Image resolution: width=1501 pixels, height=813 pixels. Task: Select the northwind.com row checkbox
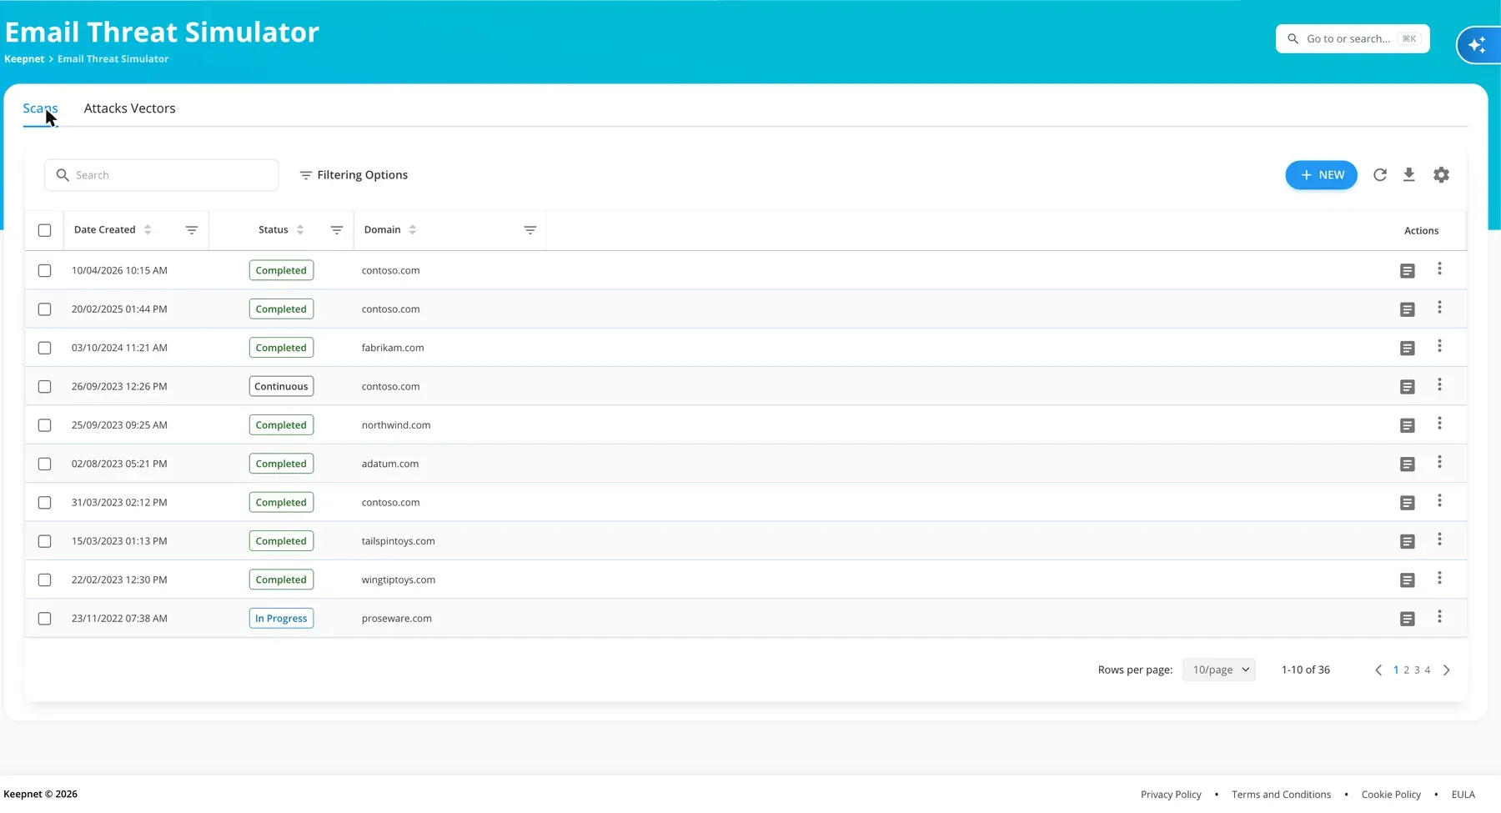pyautogui.click(x=45, y=425)
